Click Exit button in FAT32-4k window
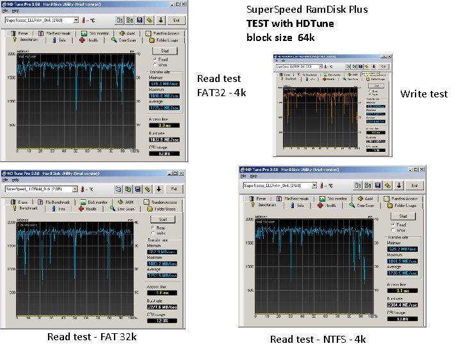The image size is (461, 346). (x=176, y=20)
